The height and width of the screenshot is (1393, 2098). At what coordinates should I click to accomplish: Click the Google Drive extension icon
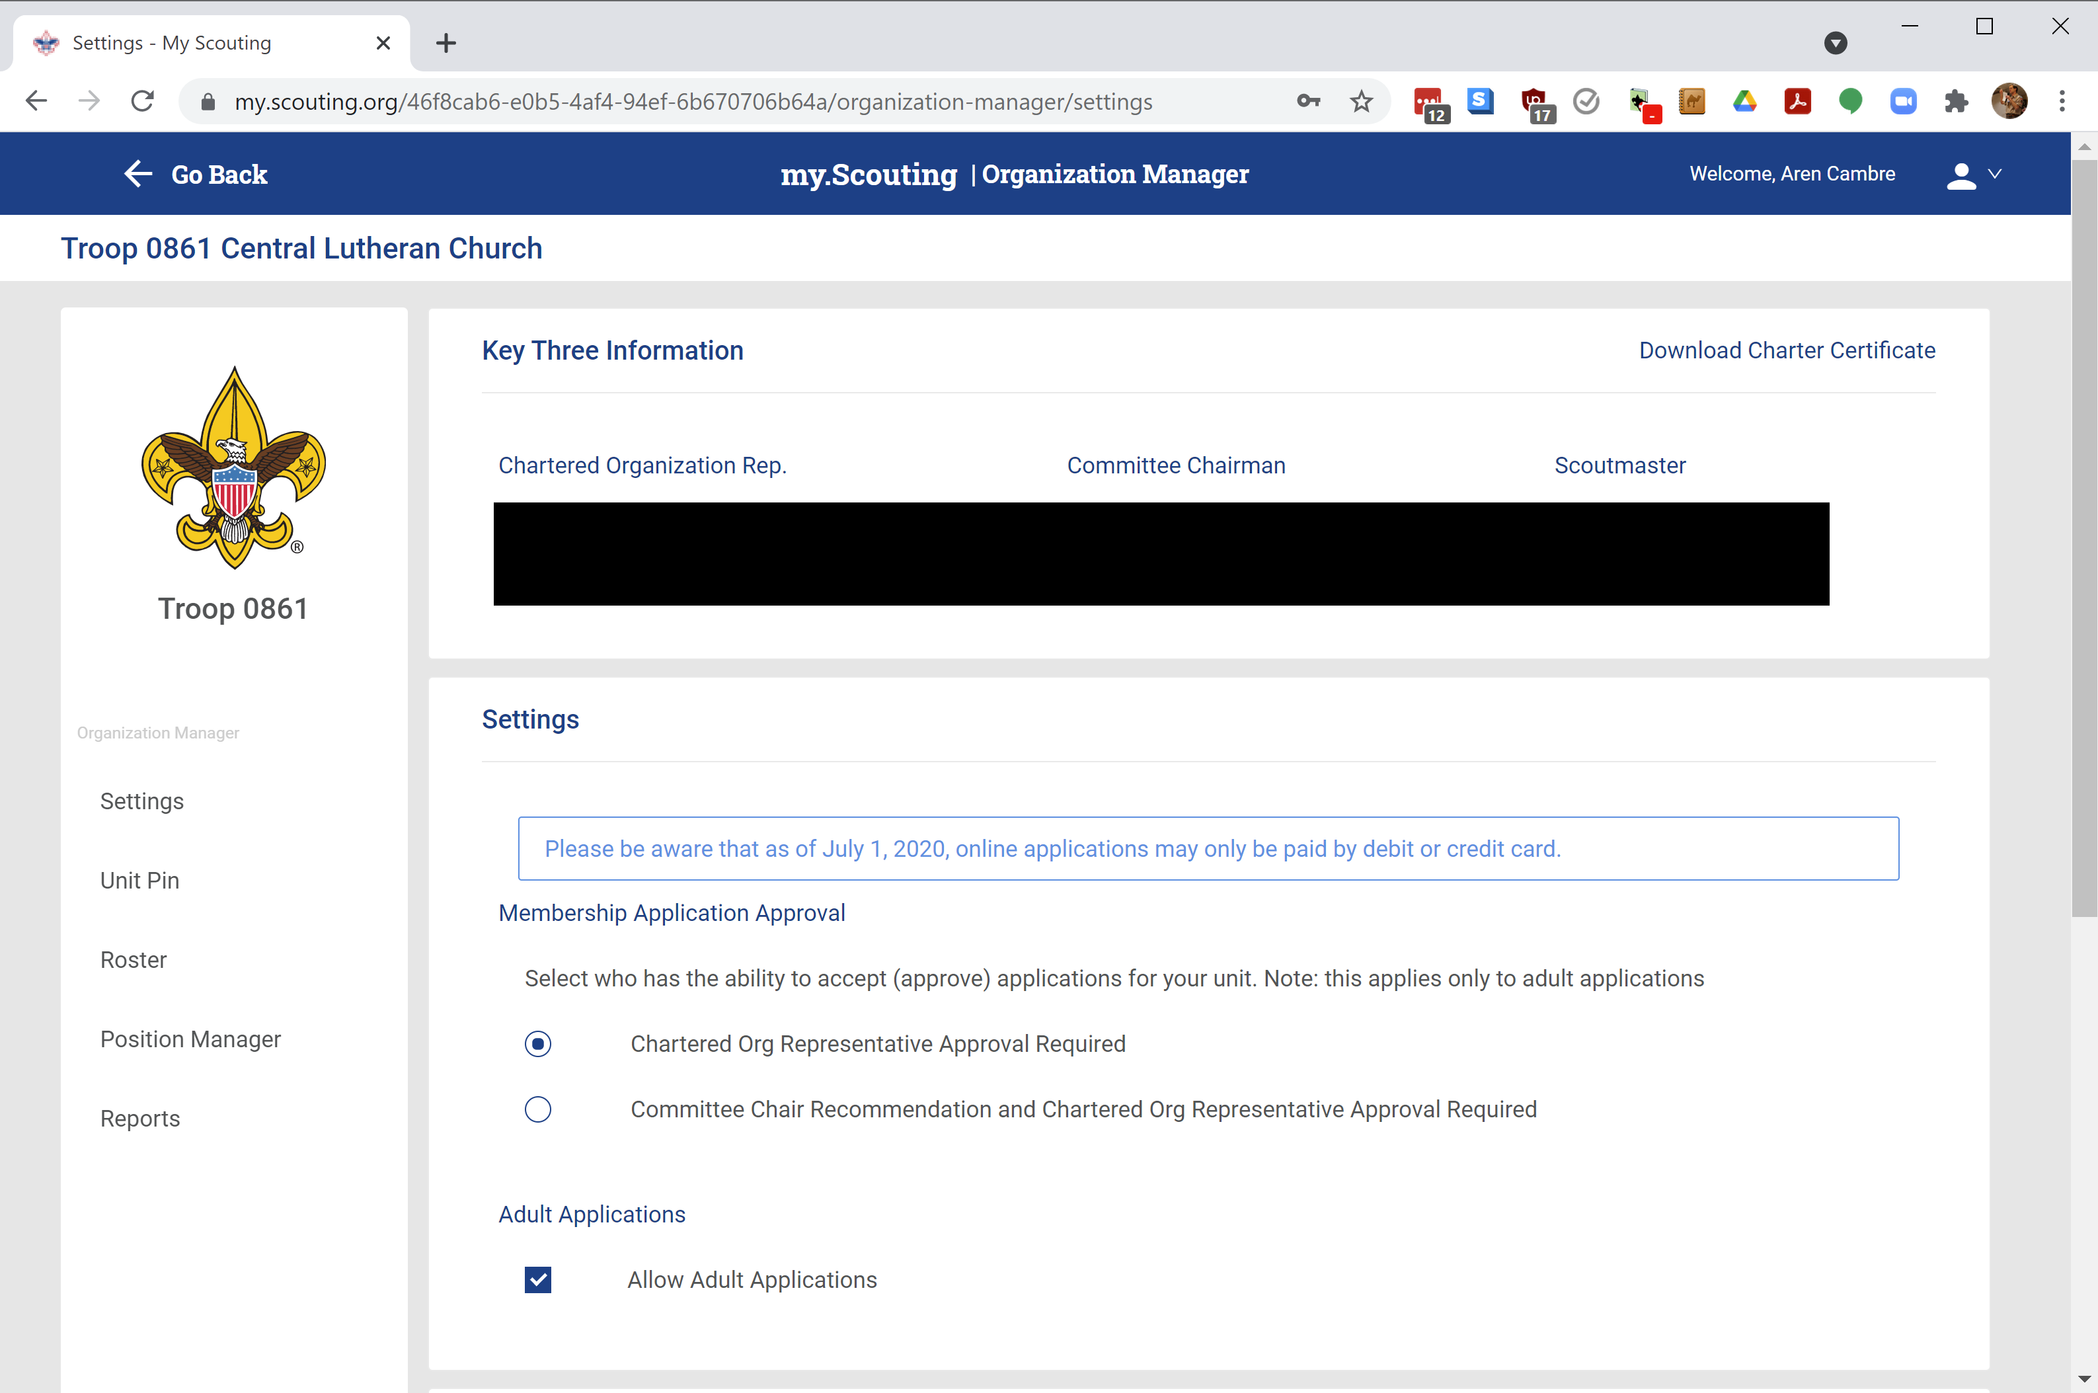point(1744,102)
